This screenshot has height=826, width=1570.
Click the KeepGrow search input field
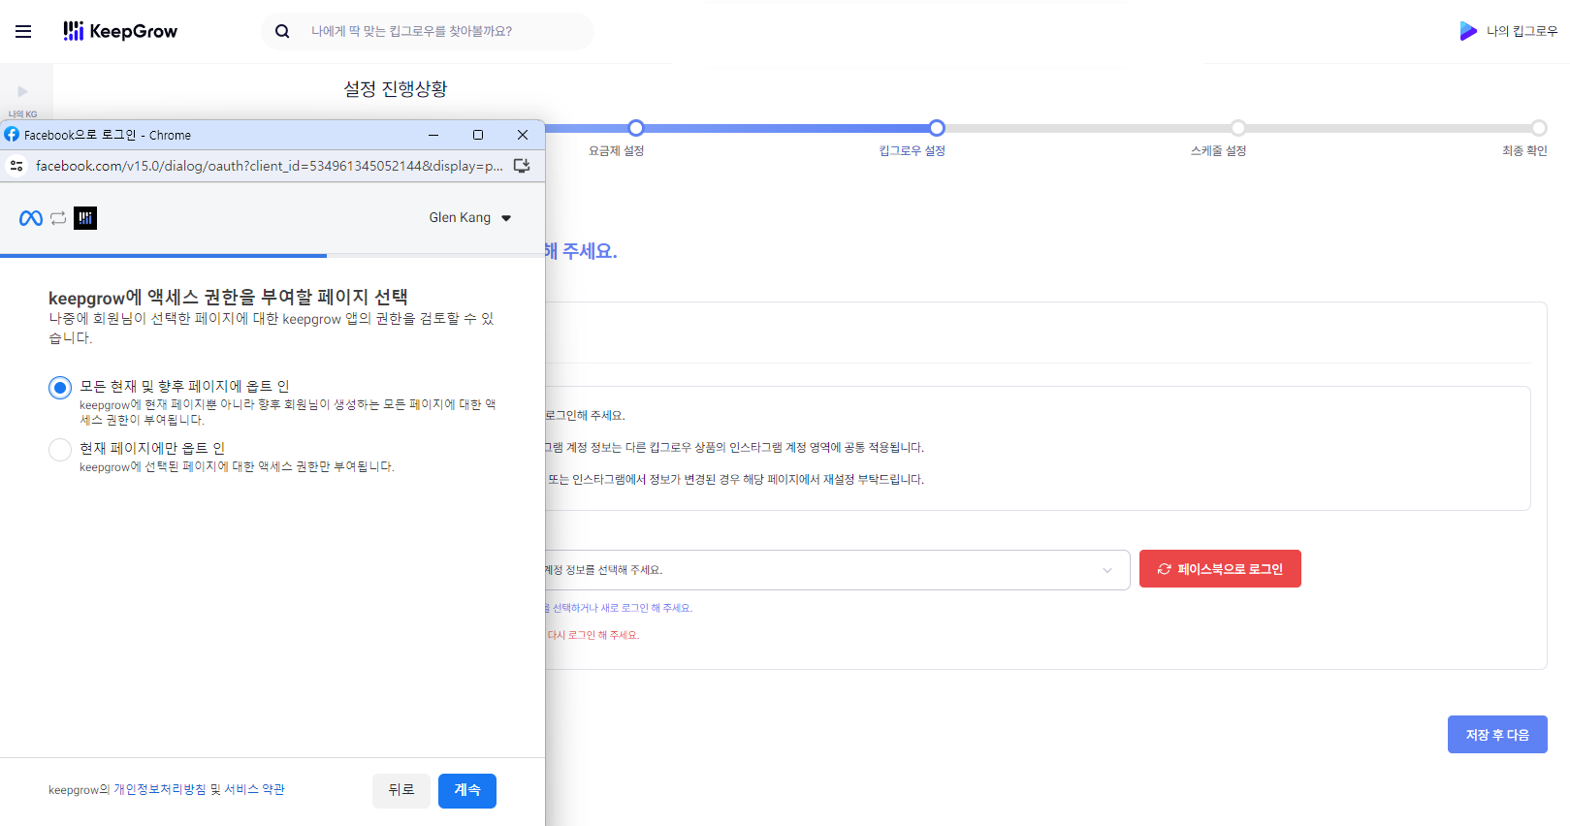(441, 31)
